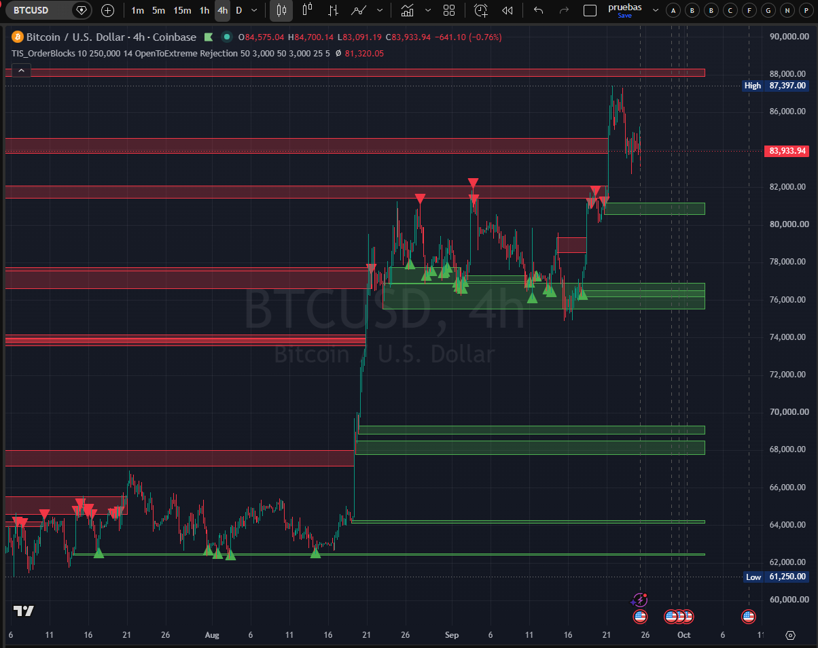818x648 pixels.
Task: Expand the favorite indicators dropdown
Action: coord(427,10)
